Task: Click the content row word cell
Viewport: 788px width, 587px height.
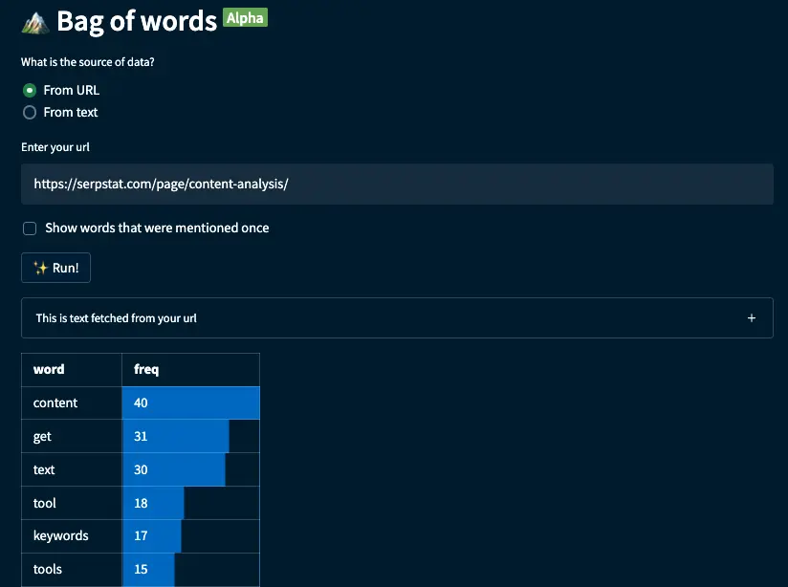Action: point(72,403)
